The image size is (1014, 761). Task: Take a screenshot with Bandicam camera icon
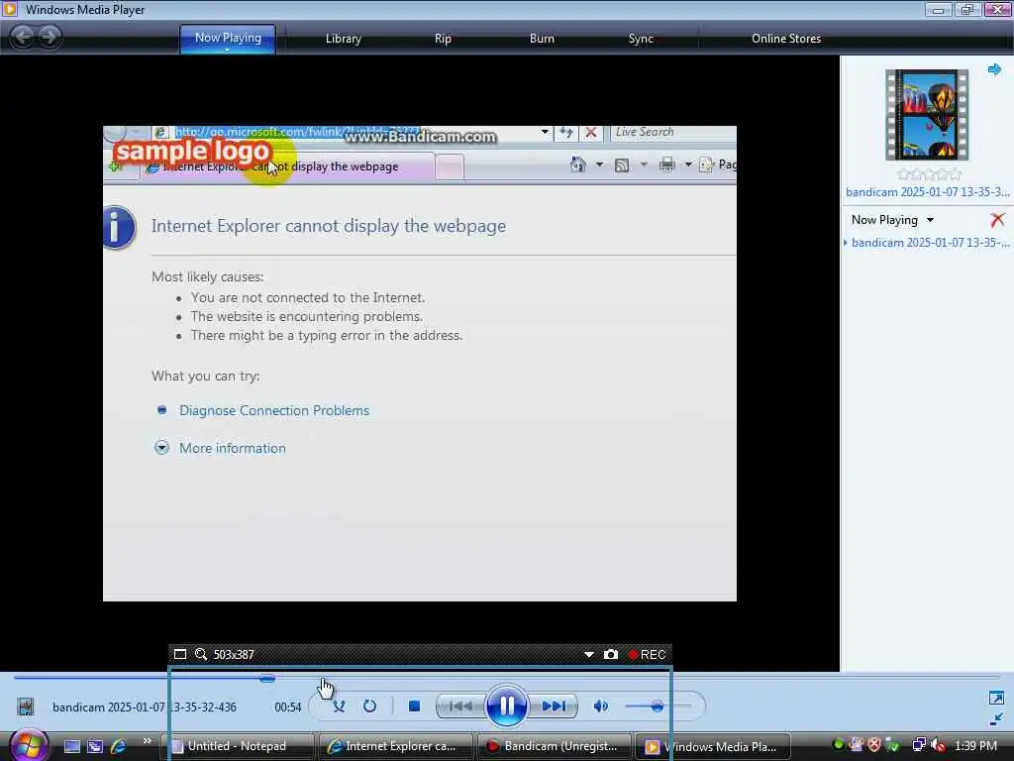coord(610,654)
